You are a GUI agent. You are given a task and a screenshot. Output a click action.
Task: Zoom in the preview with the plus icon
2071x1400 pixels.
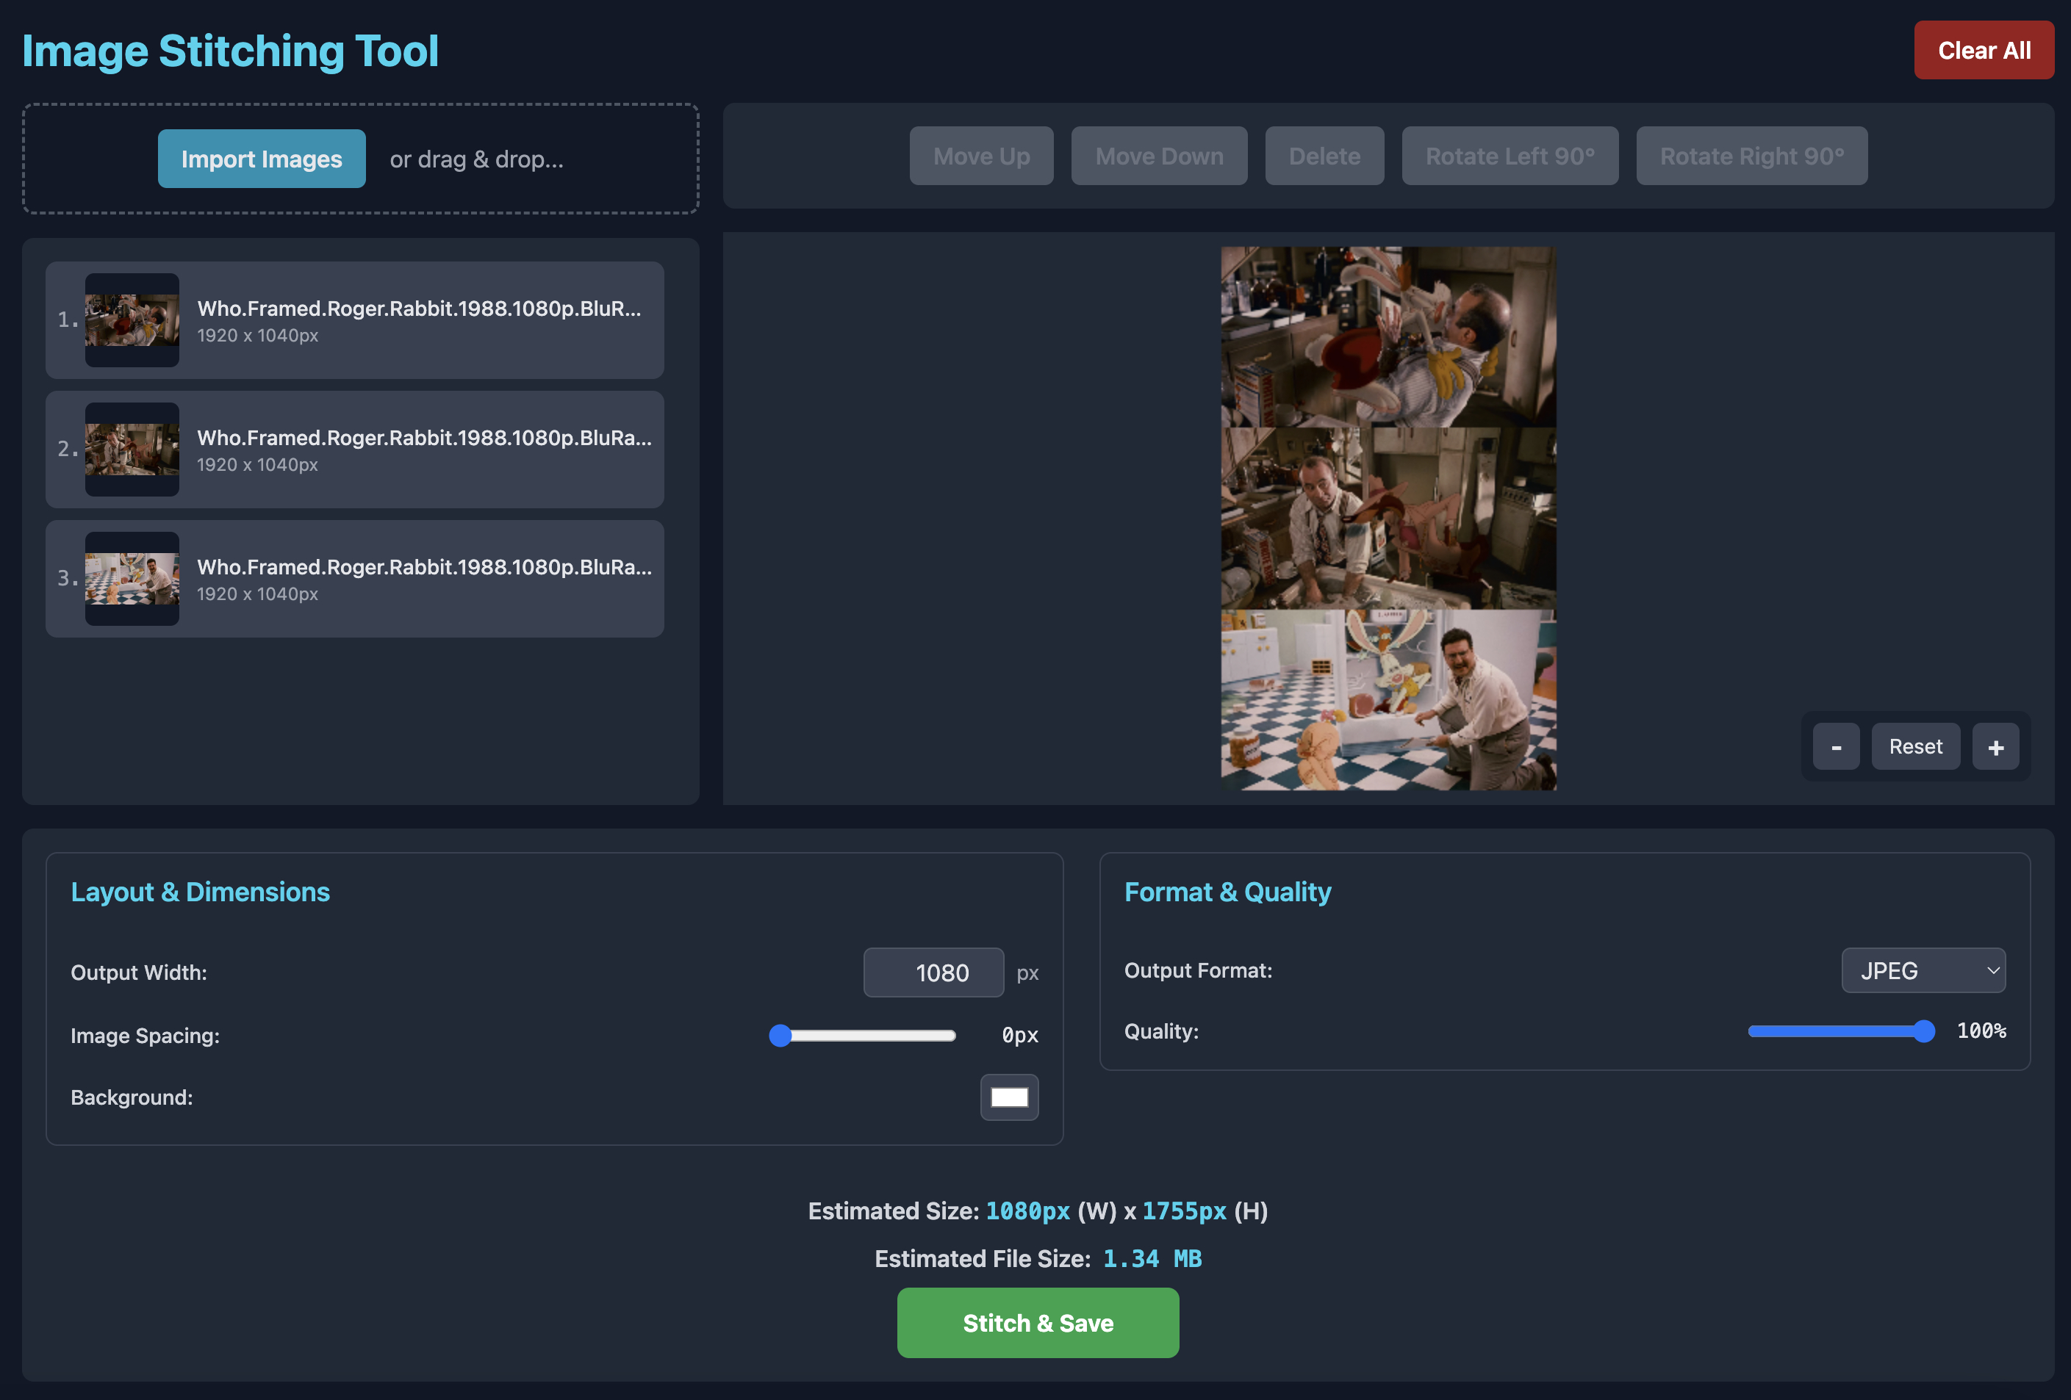[x=1996, y=746]
